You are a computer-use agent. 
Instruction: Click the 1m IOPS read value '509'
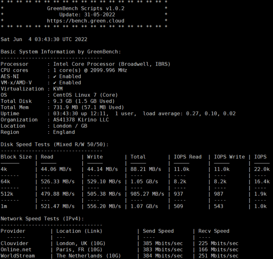point(178,206)
